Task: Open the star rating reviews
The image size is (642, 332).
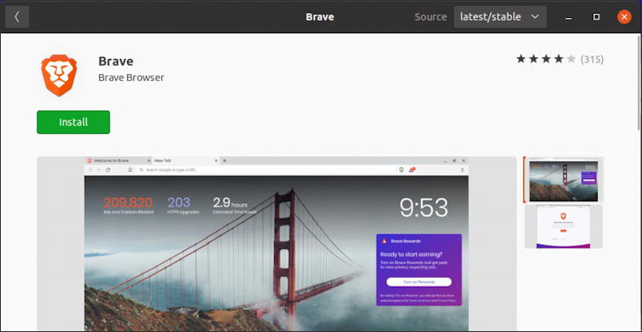Action: click(546, 60)
